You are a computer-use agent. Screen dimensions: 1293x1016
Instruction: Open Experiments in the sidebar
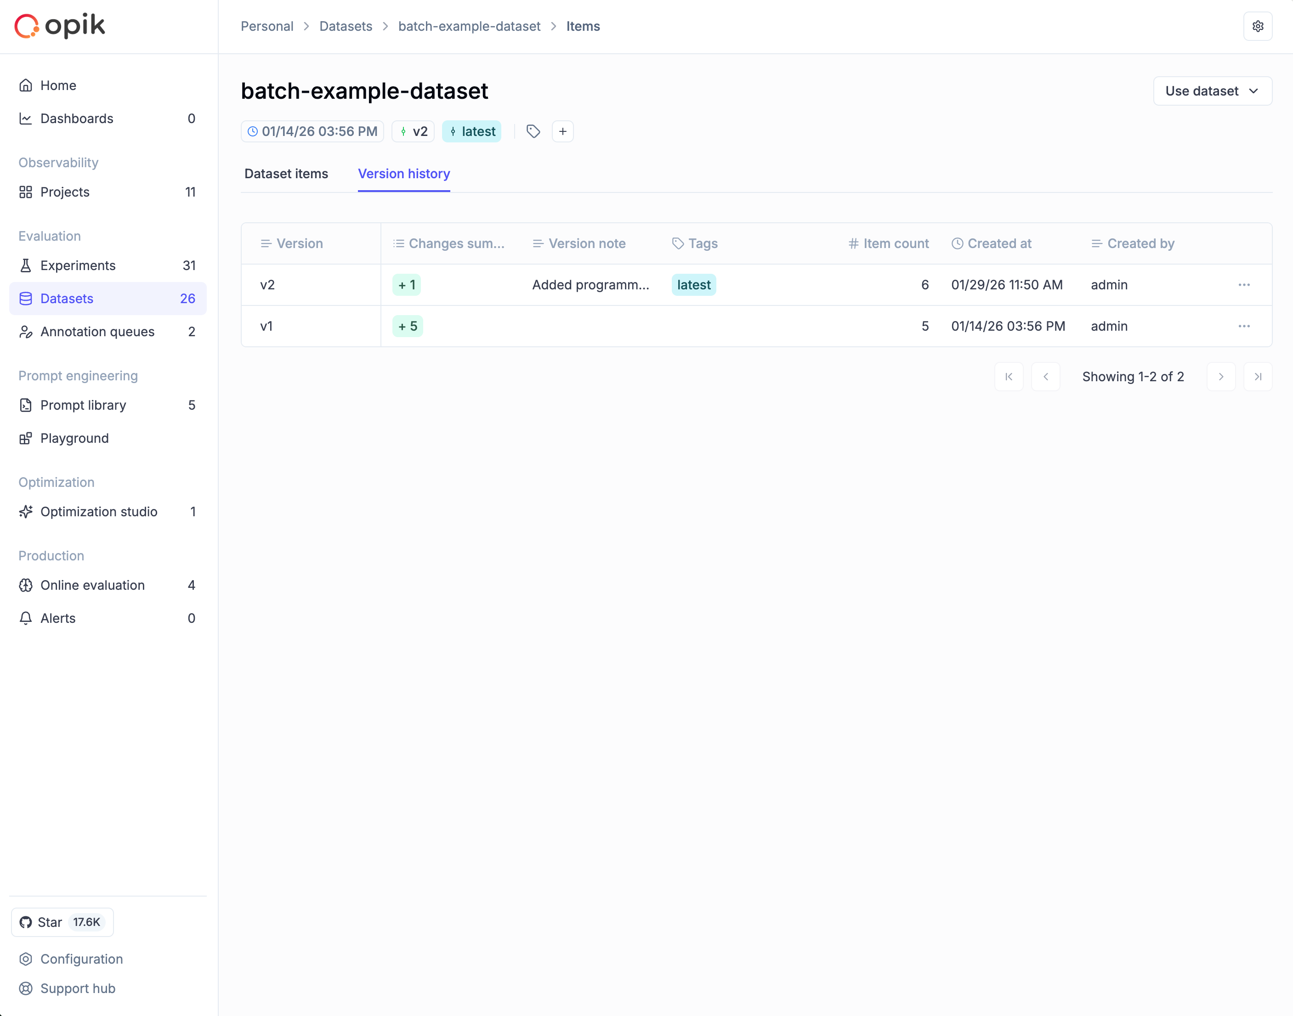78,265
